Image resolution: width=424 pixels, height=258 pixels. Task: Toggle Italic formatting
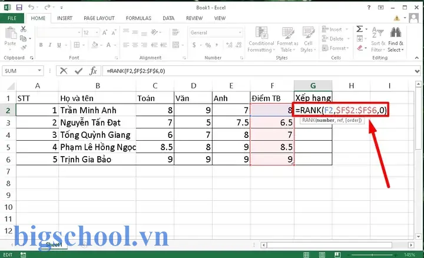[49, 45]
